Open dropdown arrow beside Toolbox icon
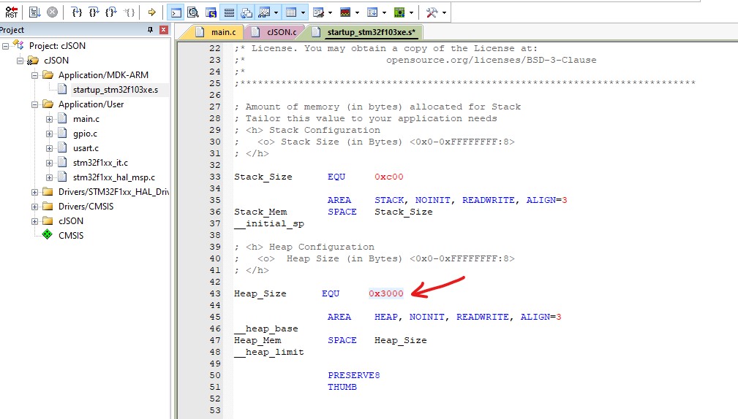 tap(444, 12)
